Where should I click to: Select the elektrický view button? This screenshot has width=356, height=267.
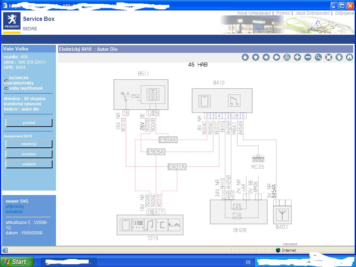29,144
